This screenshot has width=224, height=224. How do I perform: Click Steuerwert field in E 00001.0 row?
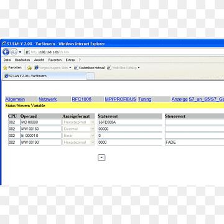195,136
